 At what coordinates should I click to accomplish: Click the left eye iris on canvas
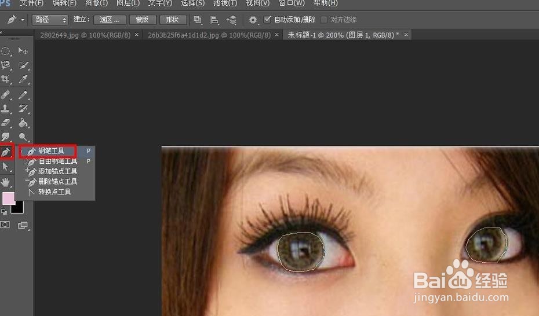point(301,252)
